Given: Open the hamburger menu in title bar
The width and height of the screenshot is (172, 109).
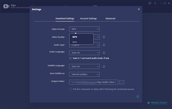Looking at the screenshot, I should coord(155,3).
